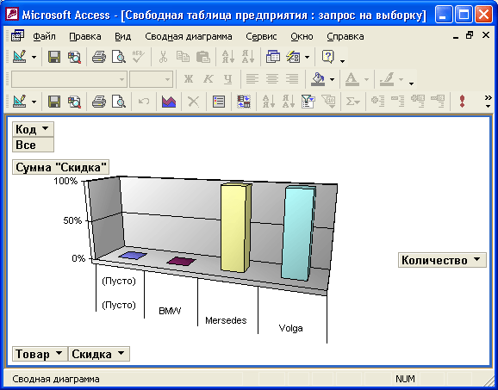
Task: Open the Сервис menu
Action: (261, 36)
